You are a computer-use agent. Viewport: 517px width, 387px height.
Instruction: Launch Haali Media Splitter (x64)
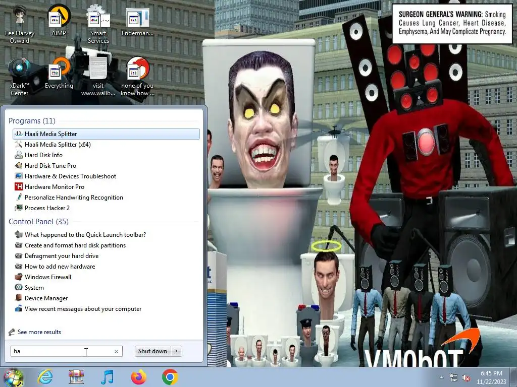click(x=106, y=145)
